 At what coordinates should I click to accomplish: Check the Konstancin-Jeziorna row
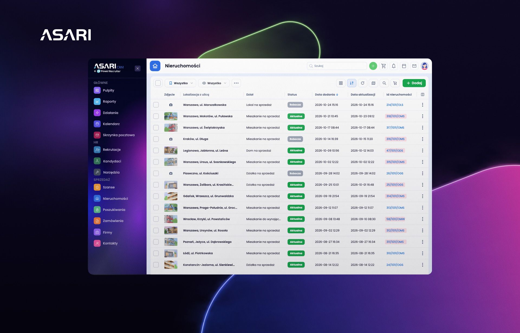coord(156,265)
